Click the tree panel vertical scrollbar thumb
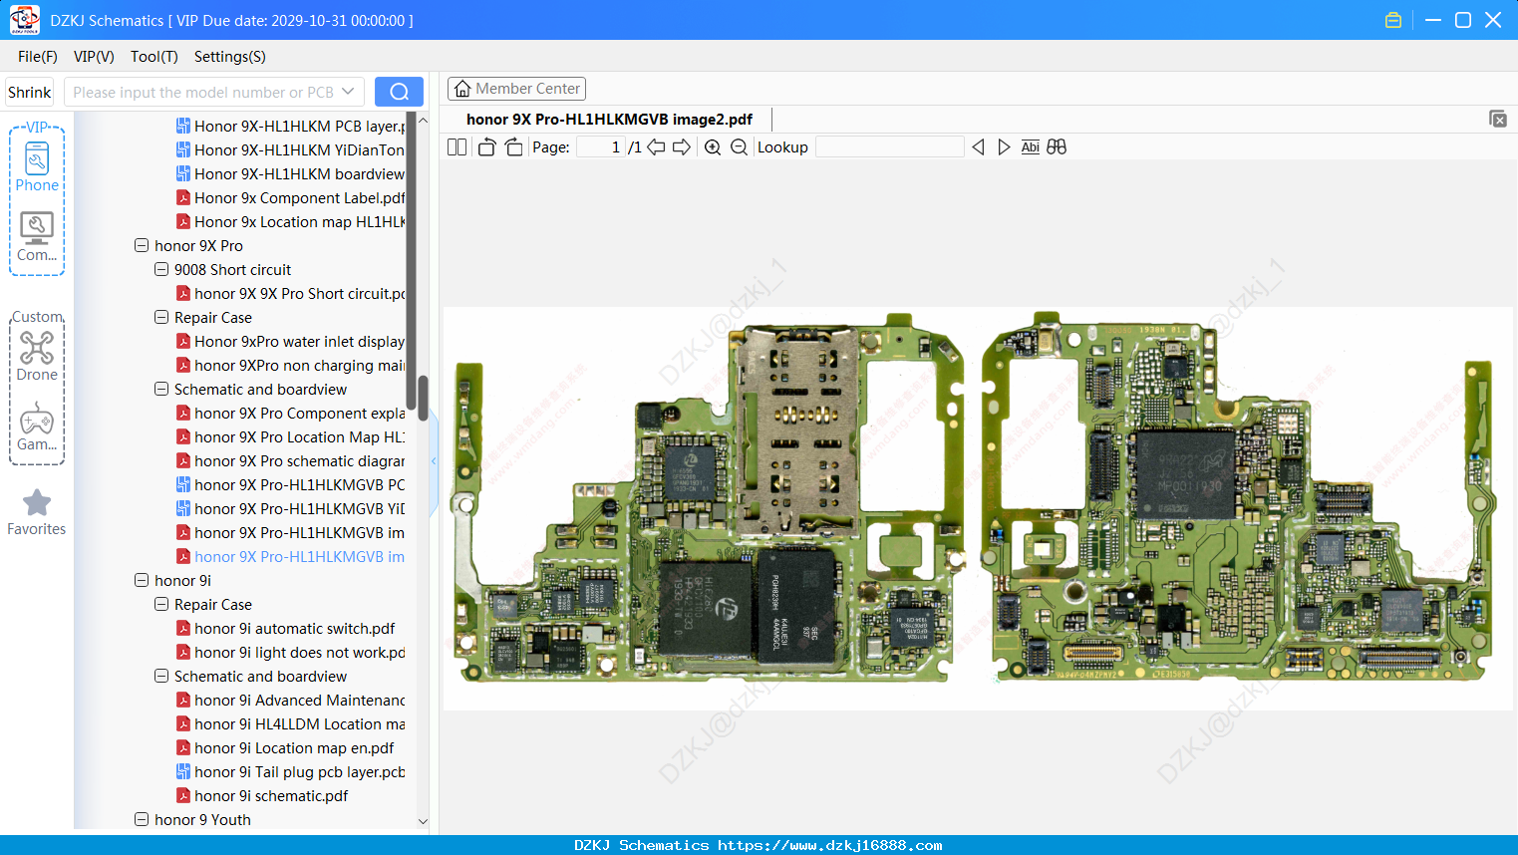The width and height of the screenshot is (1518, 855). point(423,397)
